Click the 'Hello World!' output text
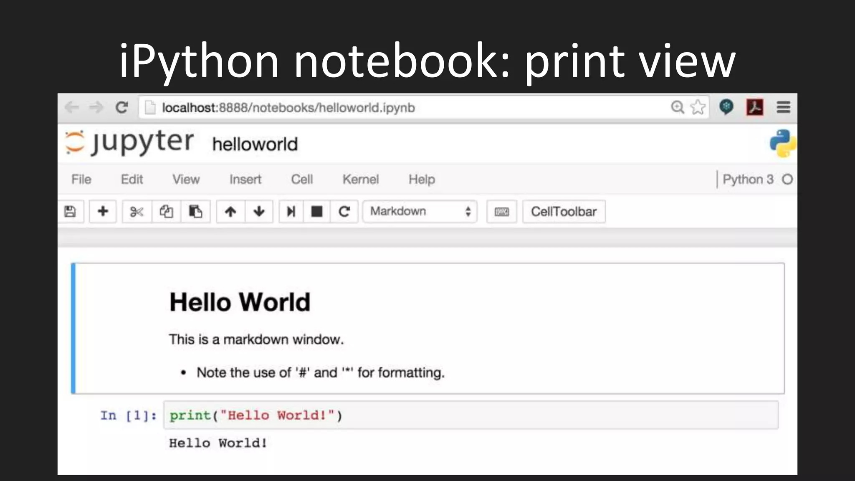Image resolution: width=855 pixels, height=481 pixels. [218, 443]
